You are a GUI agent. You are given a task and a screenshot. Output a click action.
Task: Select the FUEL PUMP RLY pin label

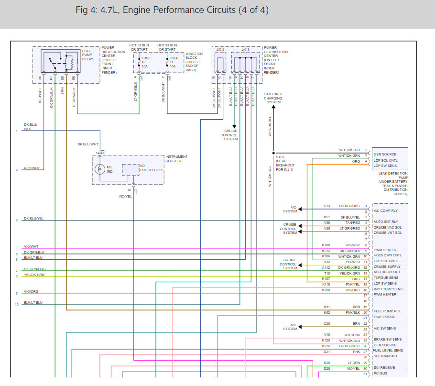point(387,311)
